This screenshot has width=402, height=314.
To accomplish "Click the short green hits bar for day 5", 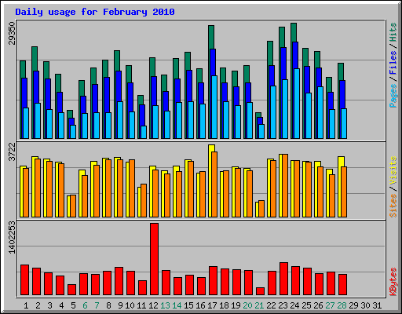I will pos(69,114).
